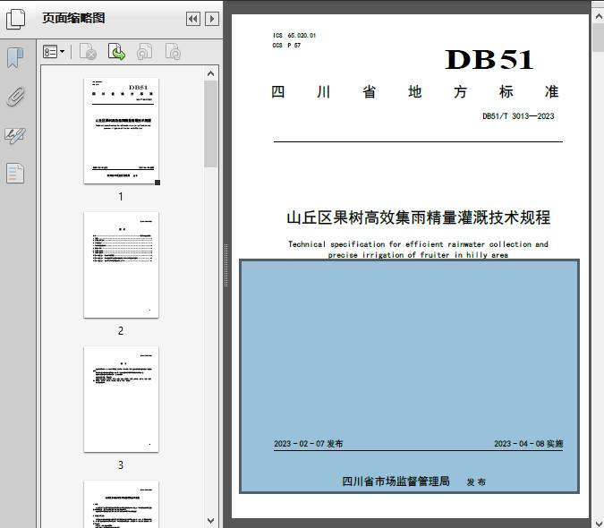Rotate pages counterclockwise using toolbar icon
The height and width of the screenshot is (528, 604).
pos(145,53)
